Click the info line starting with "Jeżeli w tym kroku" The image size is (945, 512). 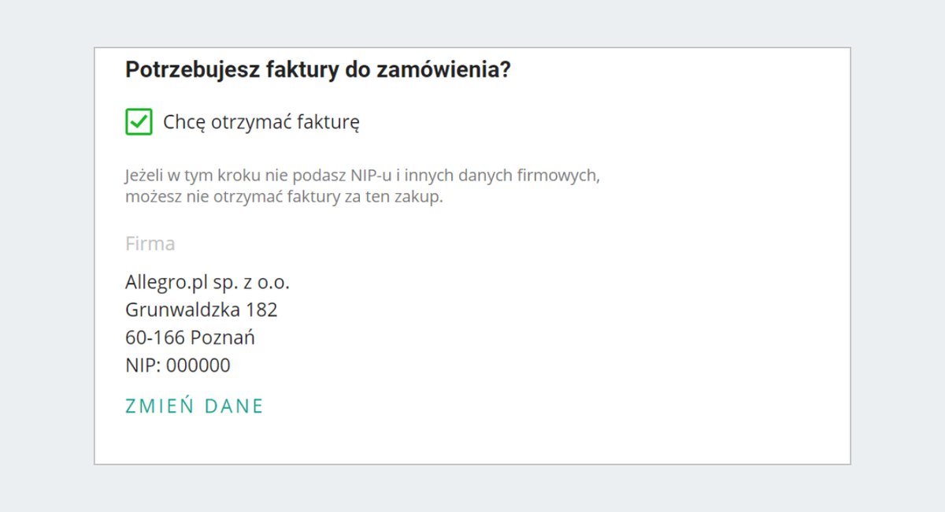pyautogui.click(x=362, y=175)
